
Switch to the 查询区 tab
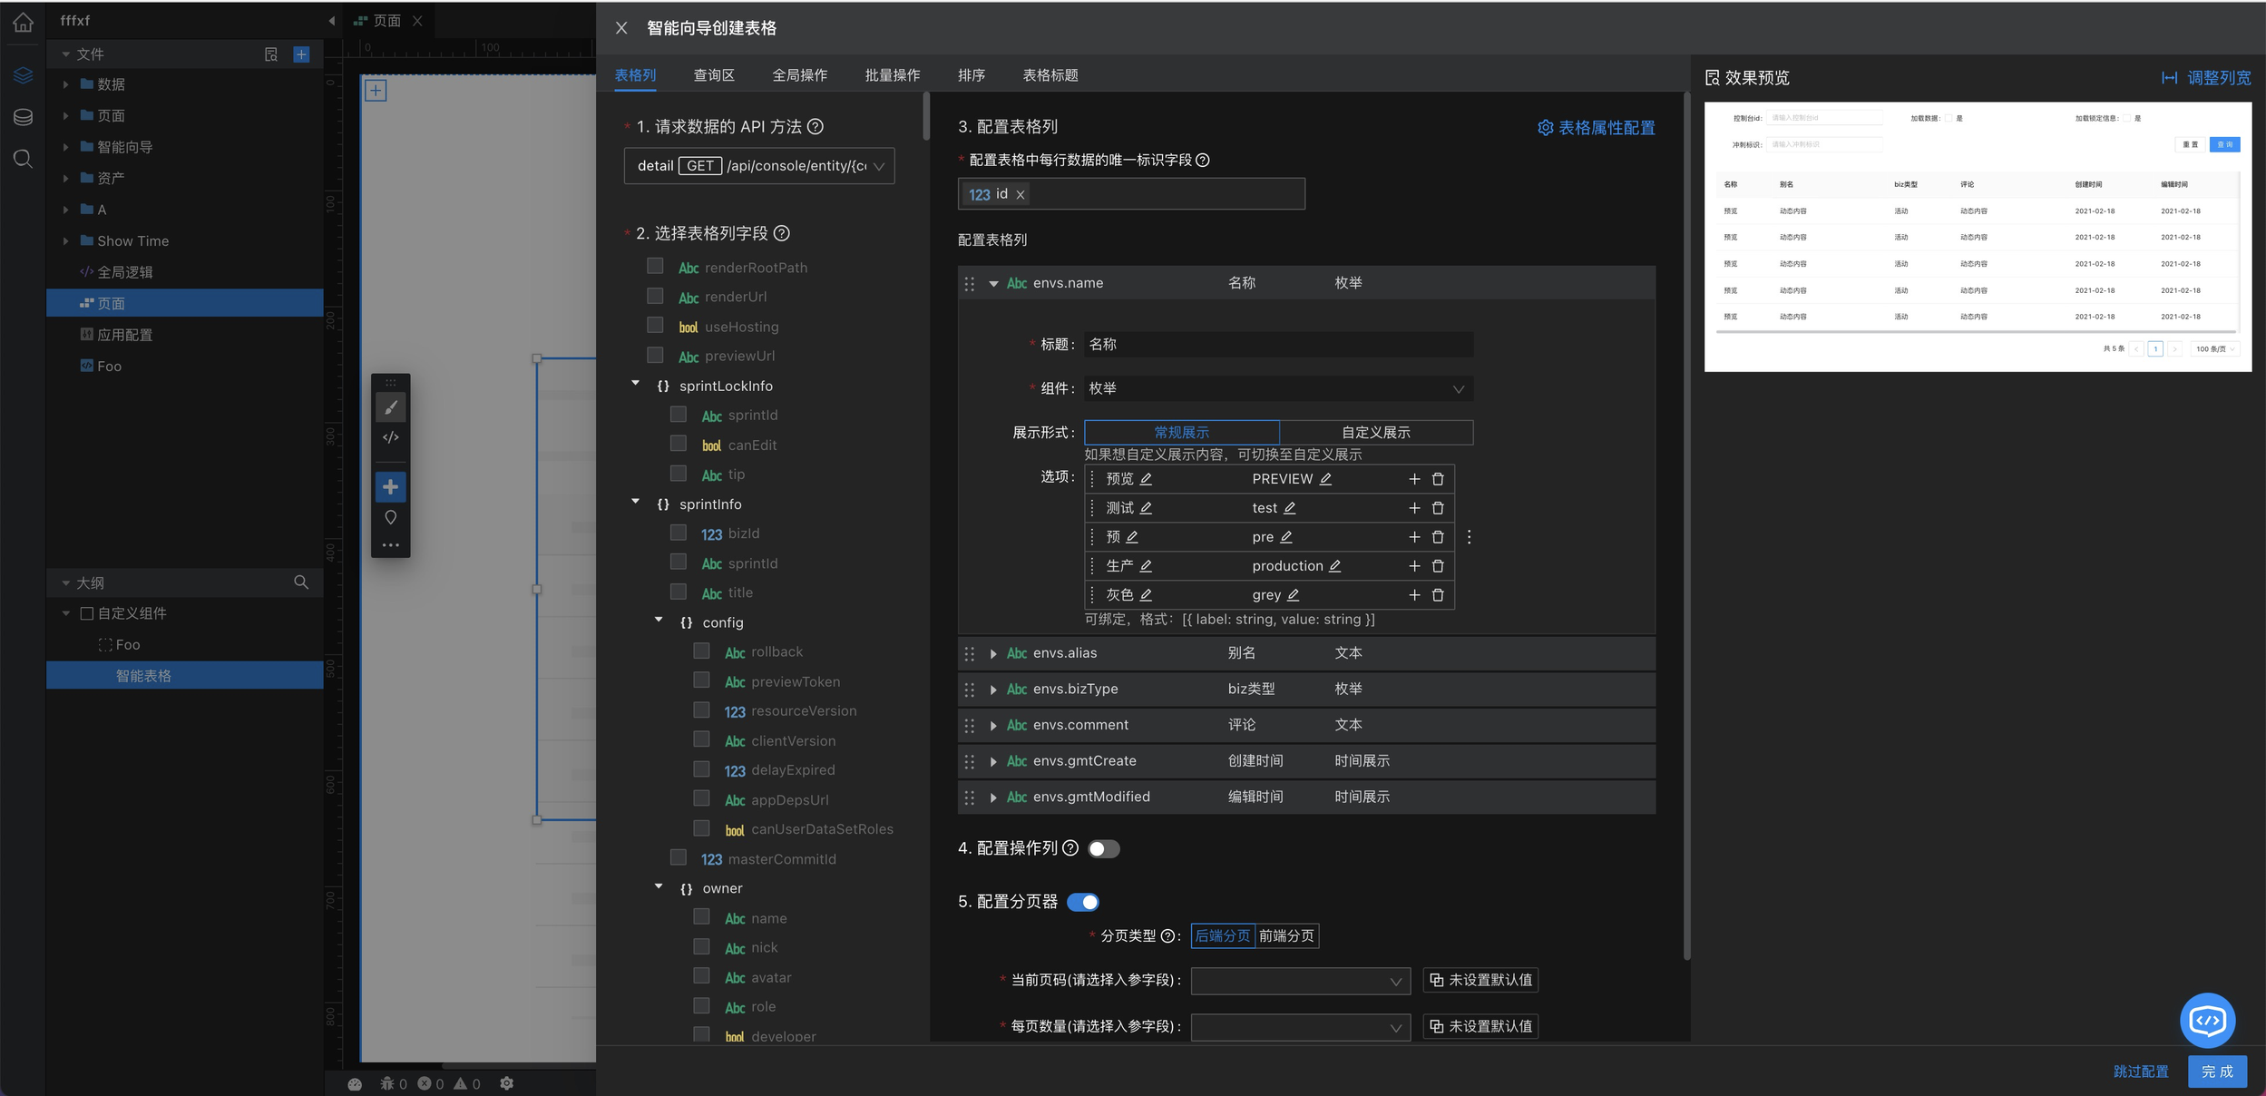click(714, 75)
